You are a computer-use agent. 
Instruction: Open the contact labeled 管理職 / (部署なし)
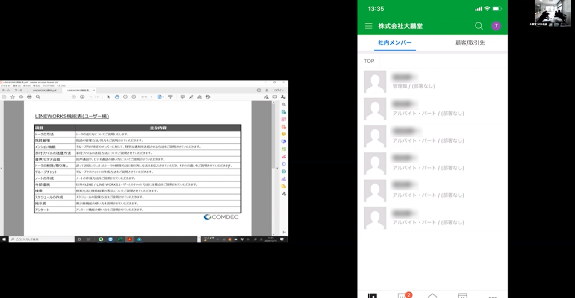point(432,82)
